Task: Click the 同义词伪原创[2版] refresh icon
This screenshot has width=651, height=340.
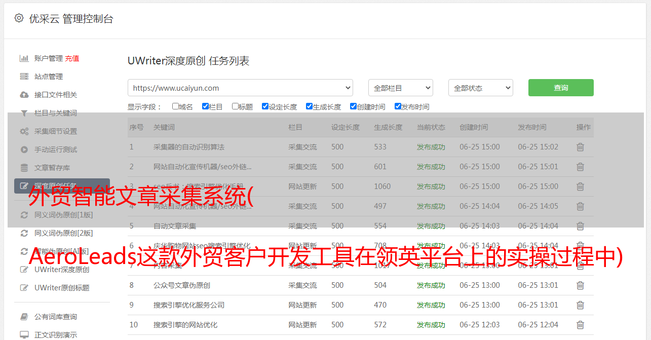Action: (x=24, y=233)
